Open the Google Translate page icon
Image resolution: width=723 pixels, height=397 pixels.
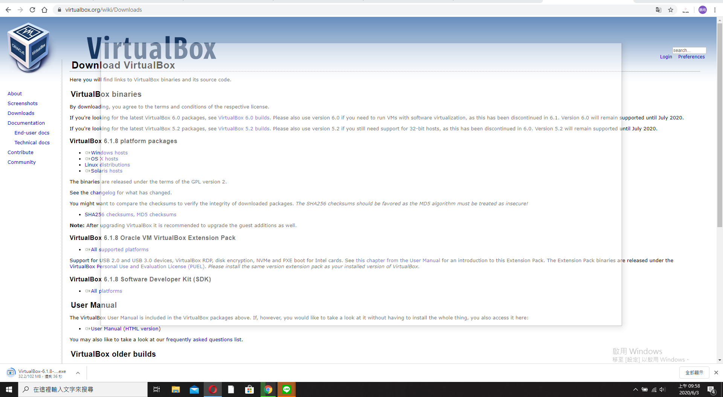click(x=659, y=10)
